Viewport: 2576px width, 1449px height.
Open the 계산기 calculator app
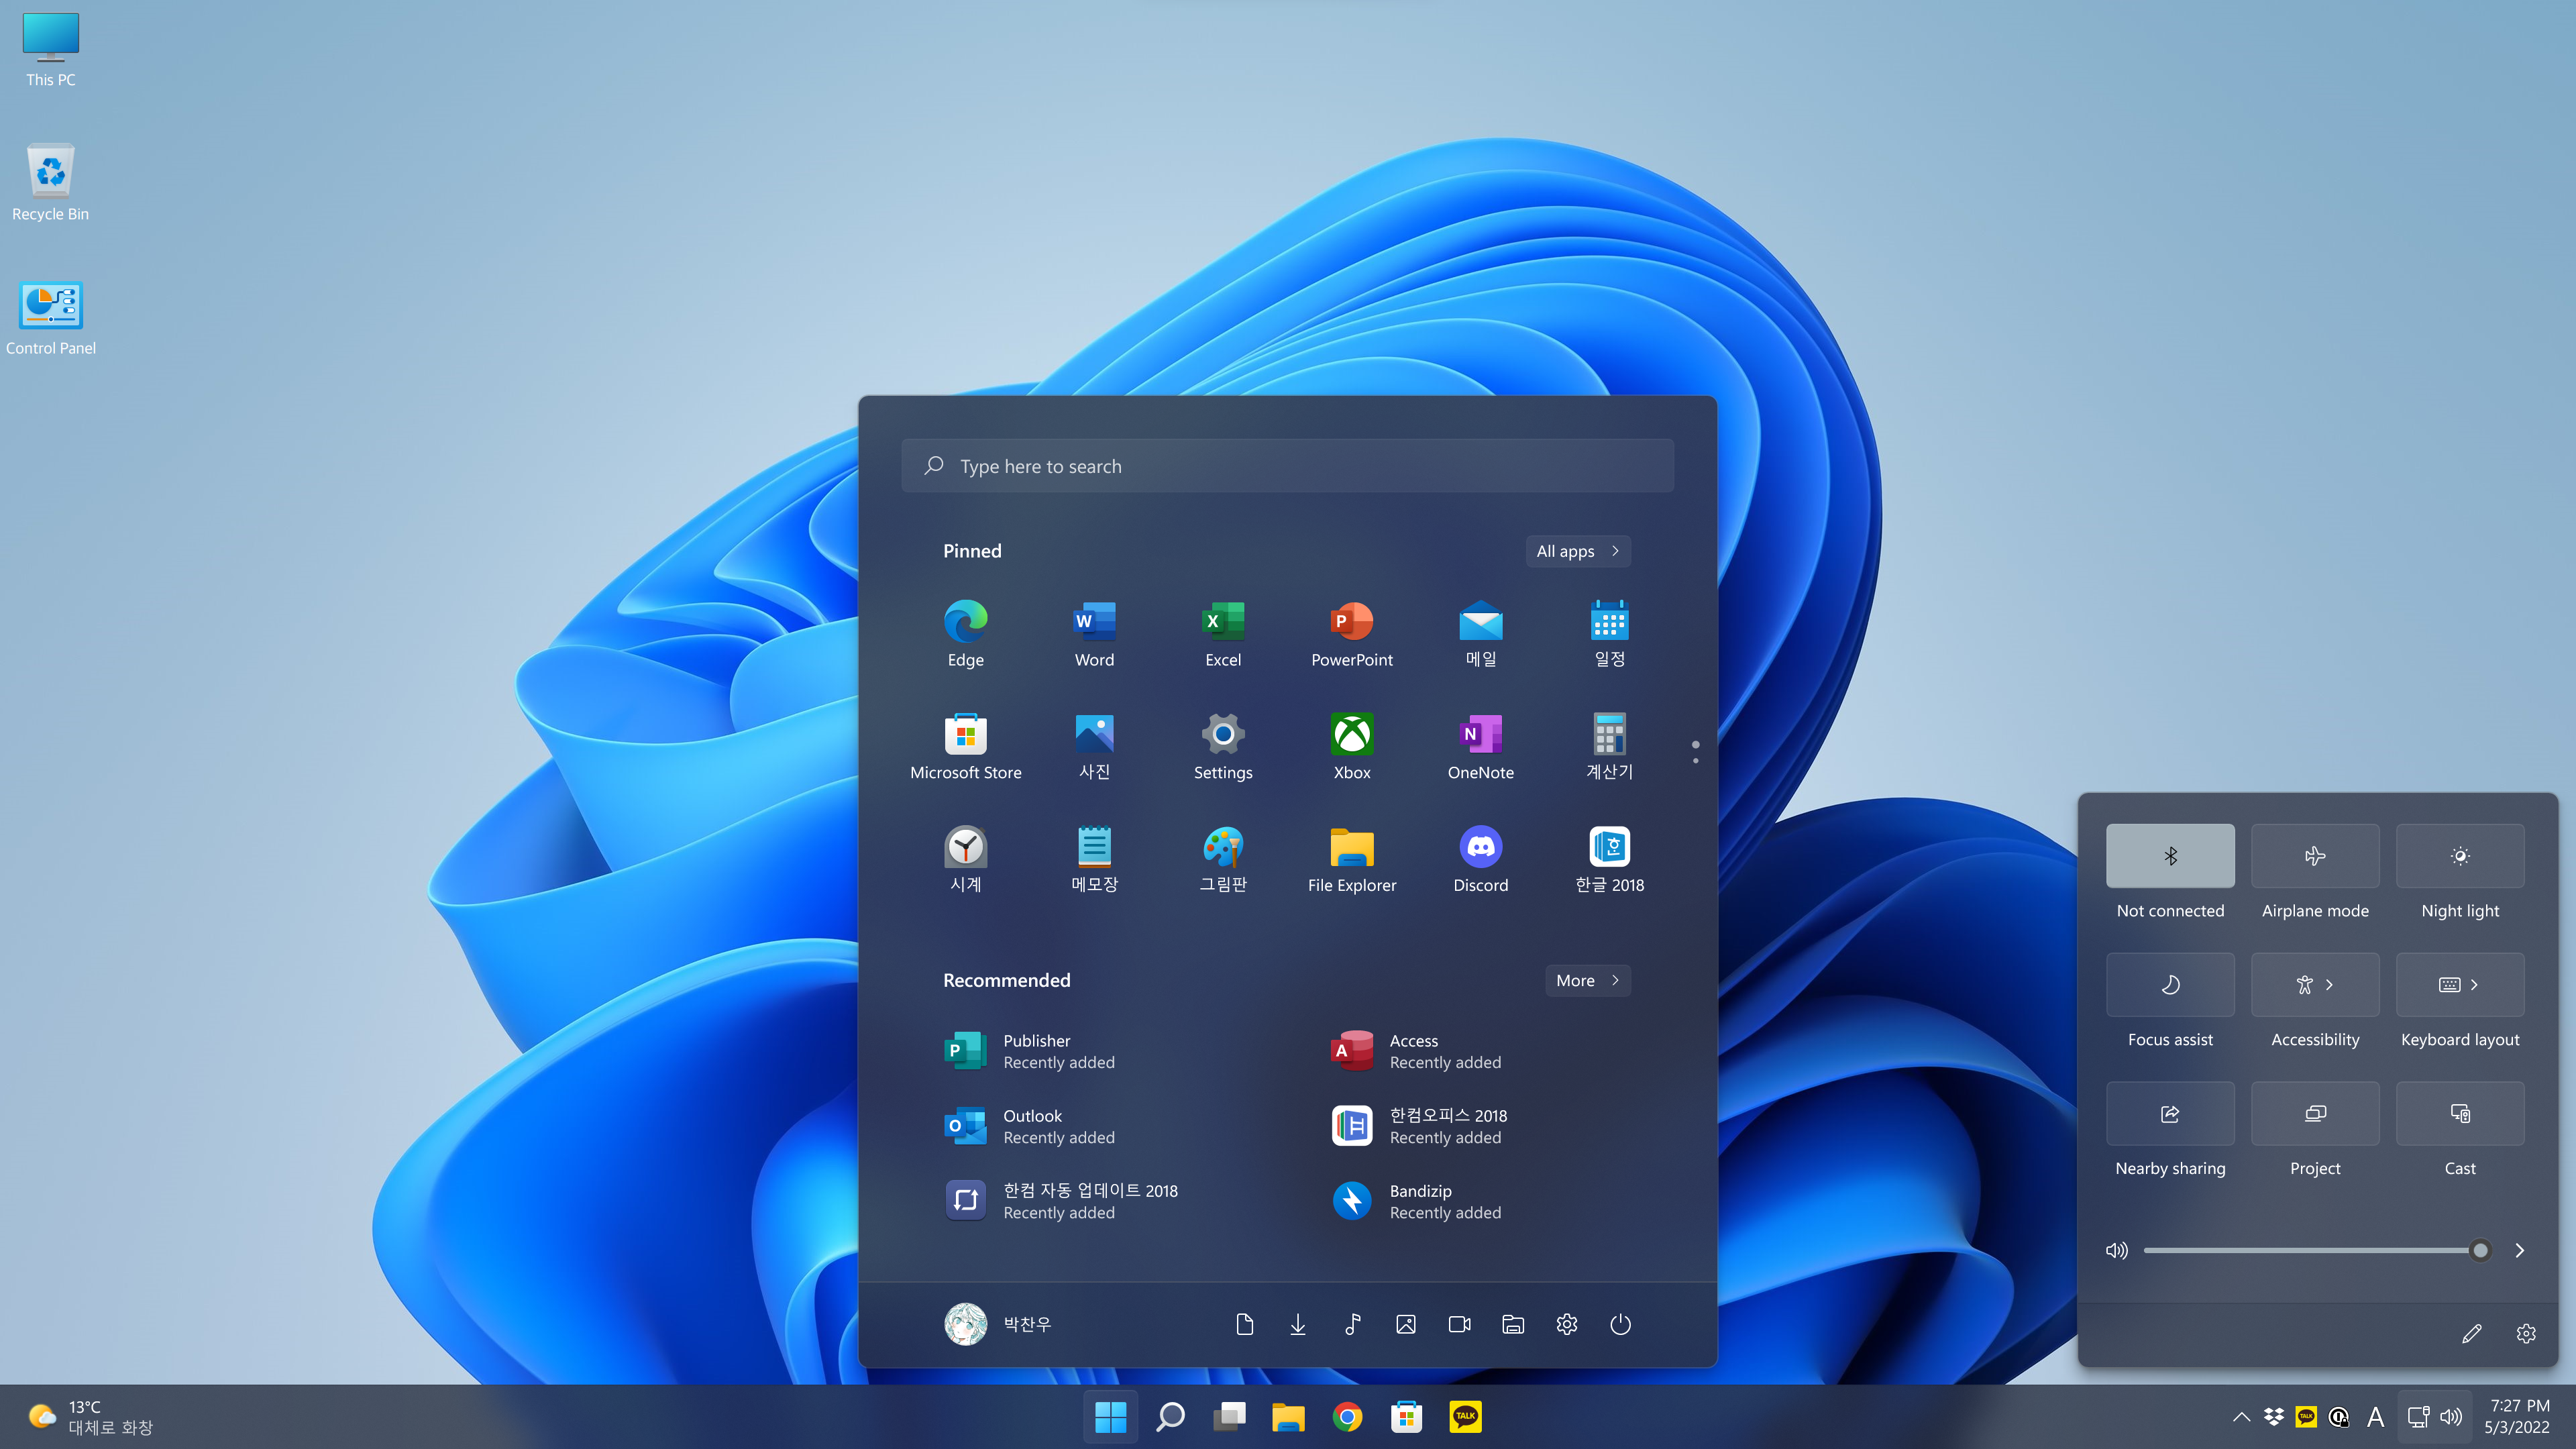(1609, 747)
